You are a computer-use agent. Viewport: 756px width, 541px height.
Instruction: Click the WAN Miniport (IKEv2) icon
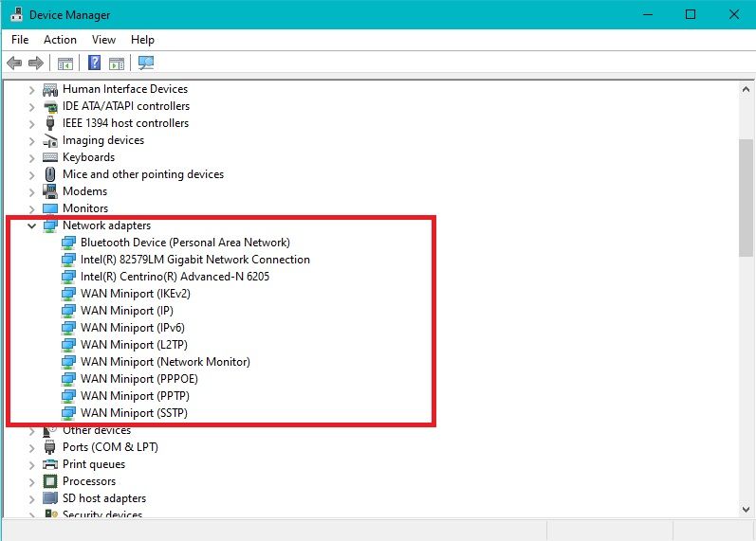click(68, 294)
